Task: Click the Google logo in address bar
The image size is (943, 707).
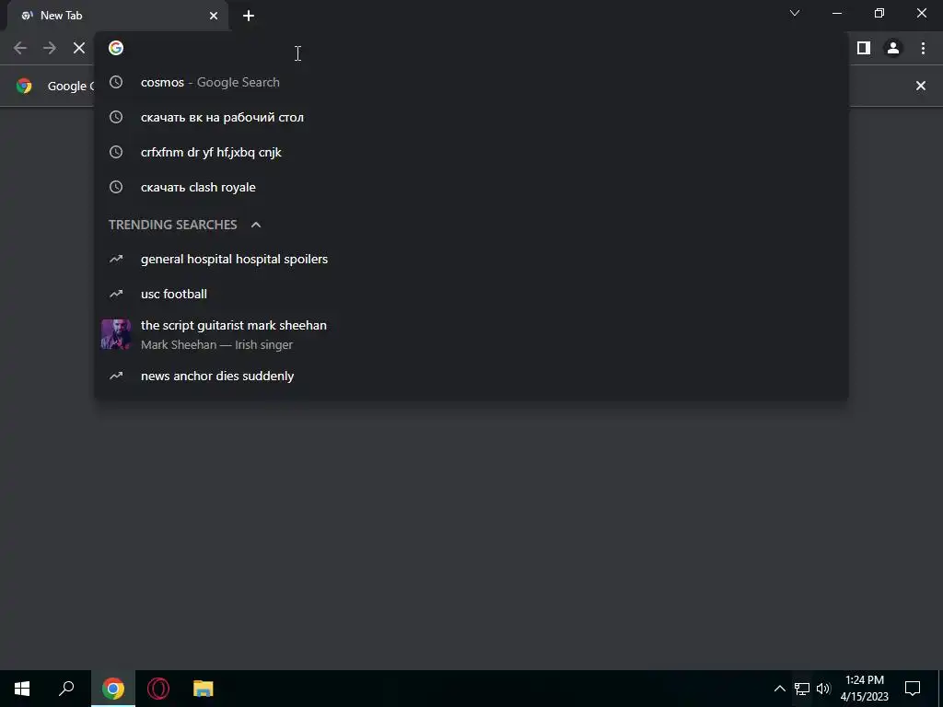Action: [x=116, y=48]
